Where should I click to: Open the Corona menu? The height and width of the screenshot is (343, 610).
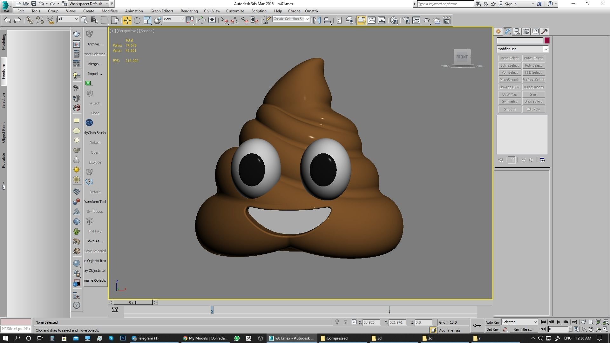click(x=294, y=11)
